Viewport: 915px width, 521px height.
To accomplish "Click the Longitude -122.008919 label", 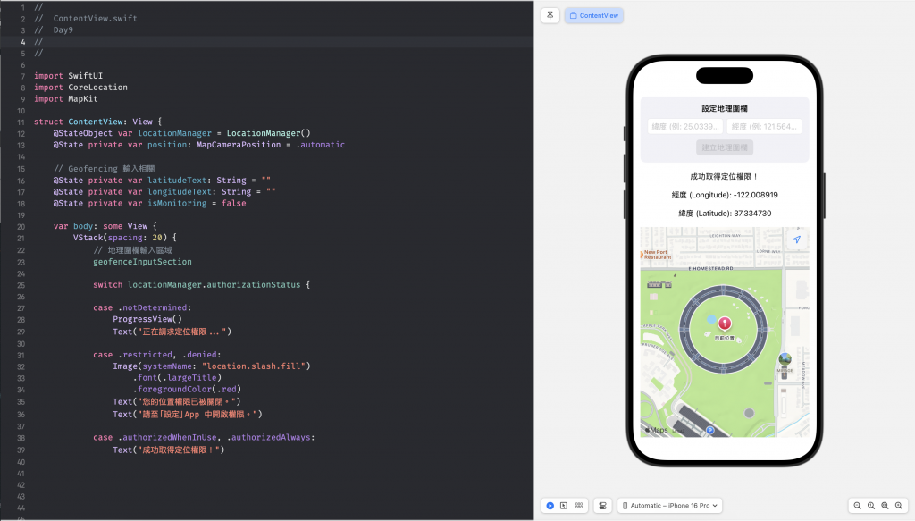I will (724, 195).
